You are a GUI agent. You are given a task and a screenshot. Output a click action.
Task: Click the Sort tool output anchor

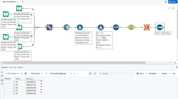[x=164, y=27]
